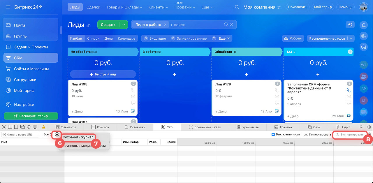
Task: Click the green Создать button
Action: click(x=108, y=25)
